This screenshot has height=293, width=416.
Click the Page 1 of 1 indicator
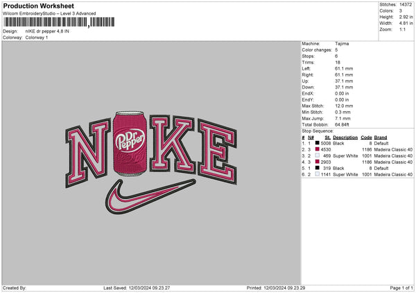401,288
